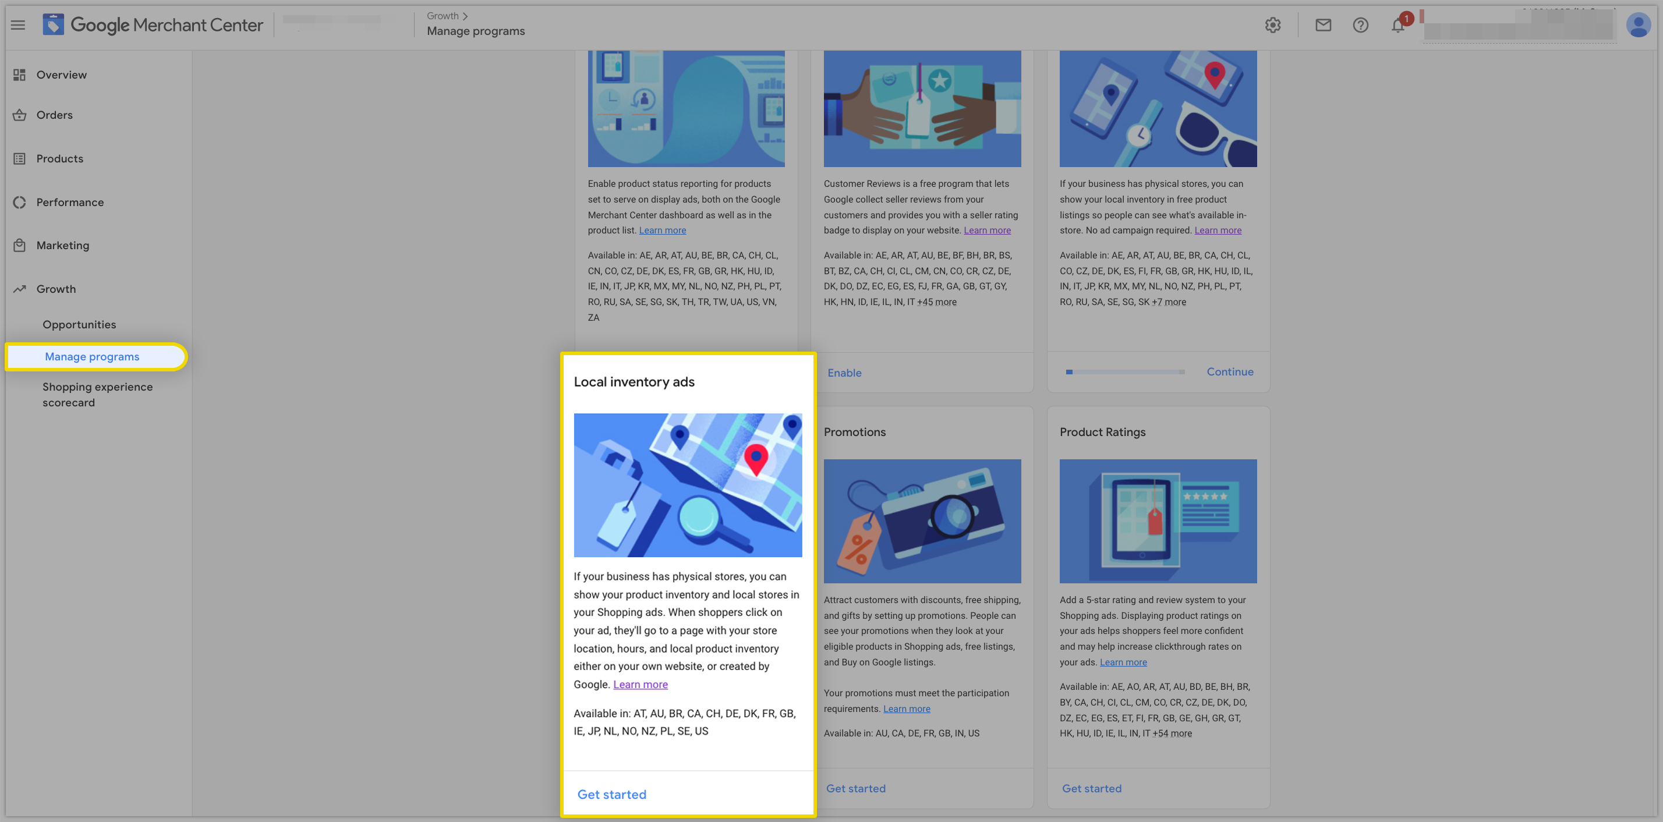Open the hamburger main menu

coord(18,25)
